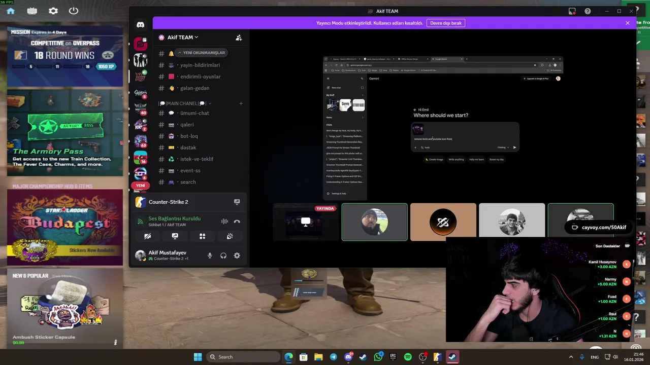Disconnect from voice with hang-up icon
The height and width of the screenshot is (365, 650).
pos(237,222)
